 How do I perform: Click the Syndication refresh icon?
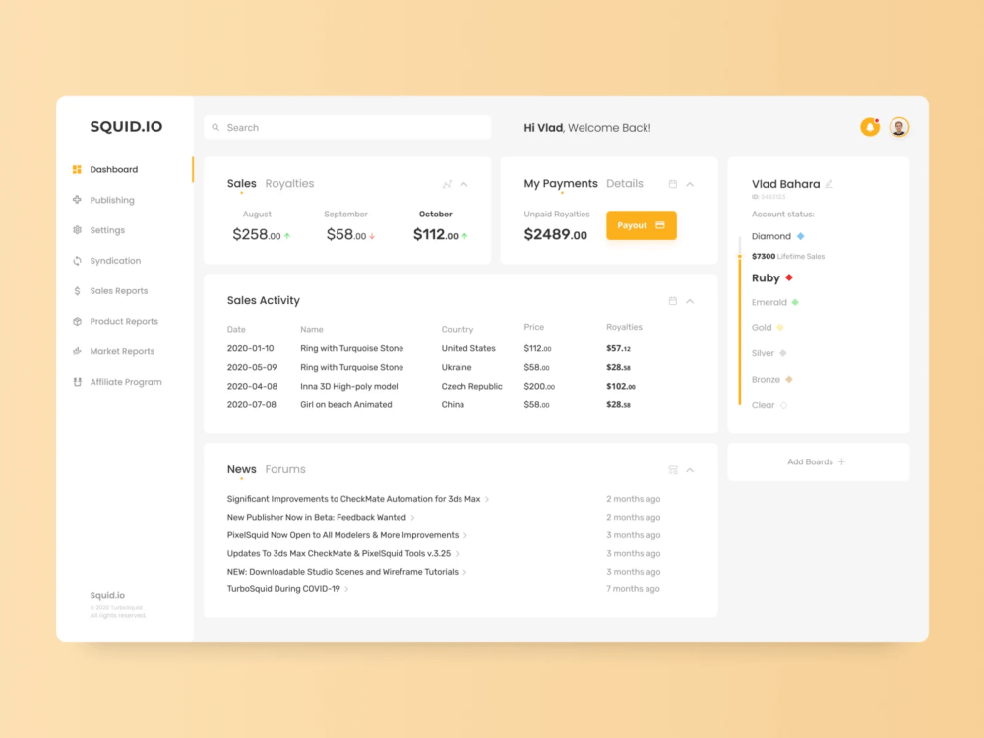77,261
